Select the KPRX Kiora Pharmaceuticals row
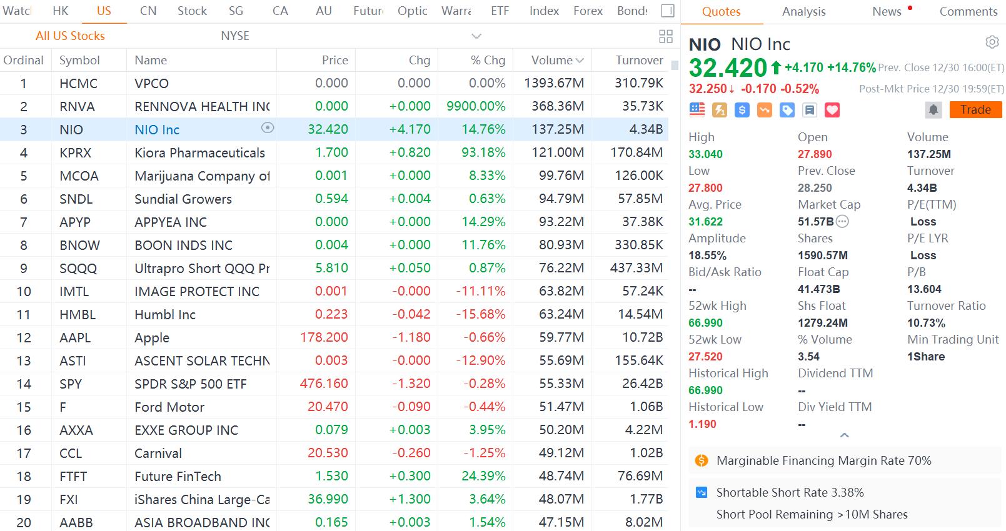The height and width of the screenshot is (531, 1006). tap(334, 152)
